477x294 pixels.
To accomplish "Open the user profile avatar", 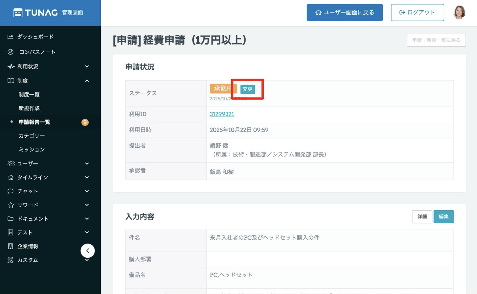I will pyautogui.click(x=459, y=12).
